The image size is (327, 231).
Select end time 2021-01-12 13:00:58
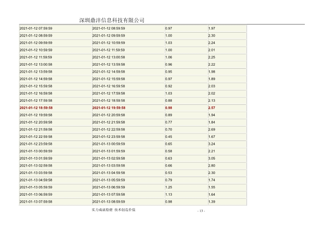pyautogui.click(x=108, y=57)
